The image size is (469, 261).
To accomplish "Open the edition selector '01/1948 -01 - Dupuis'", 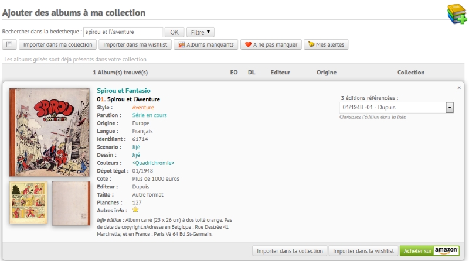I will pyautogui.click(x=396, y=108).
